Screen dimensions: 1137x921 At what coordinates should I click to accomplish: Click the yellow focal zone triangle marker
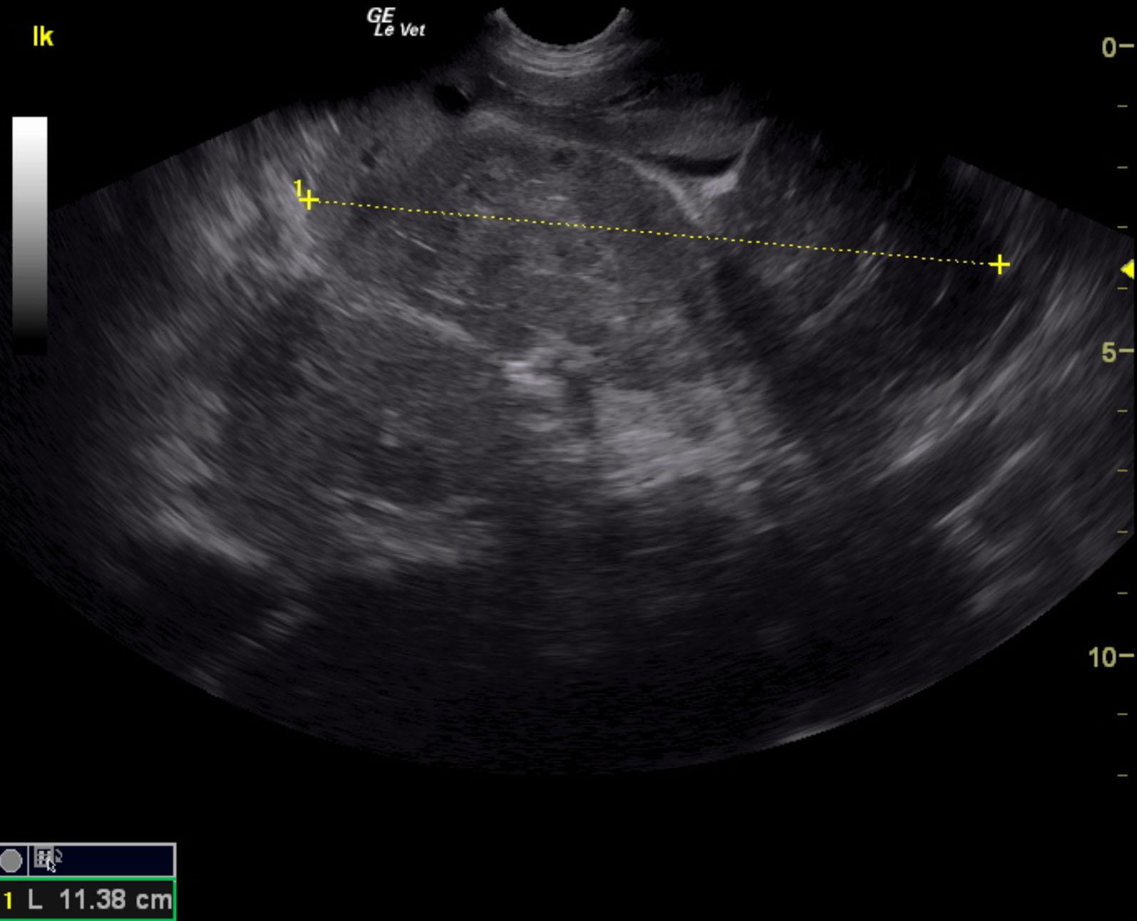1128,270
